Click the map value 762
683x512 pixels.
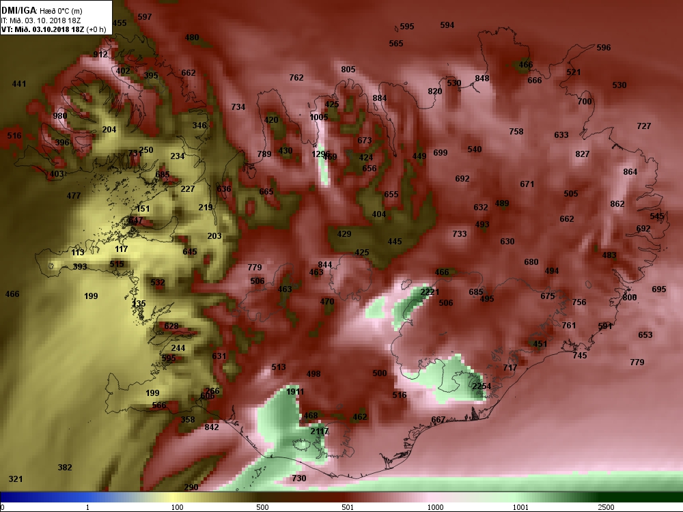296,78
